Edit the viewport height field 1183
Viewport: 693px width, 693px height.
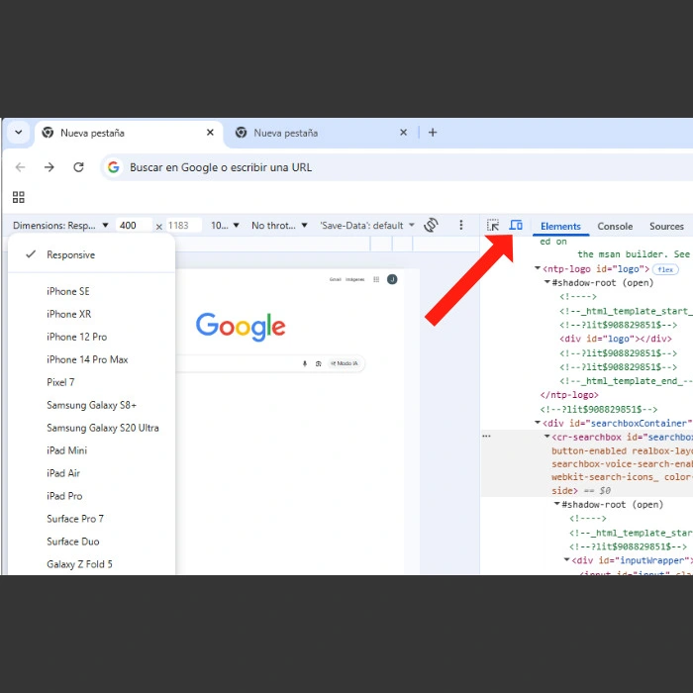click(184, 226)
